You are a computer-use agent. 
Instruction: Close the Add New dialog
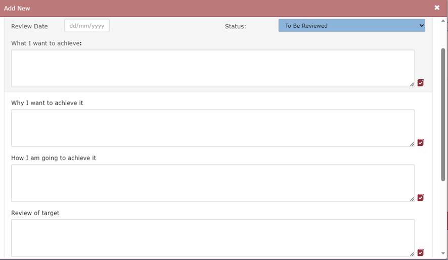coord(437,8)
